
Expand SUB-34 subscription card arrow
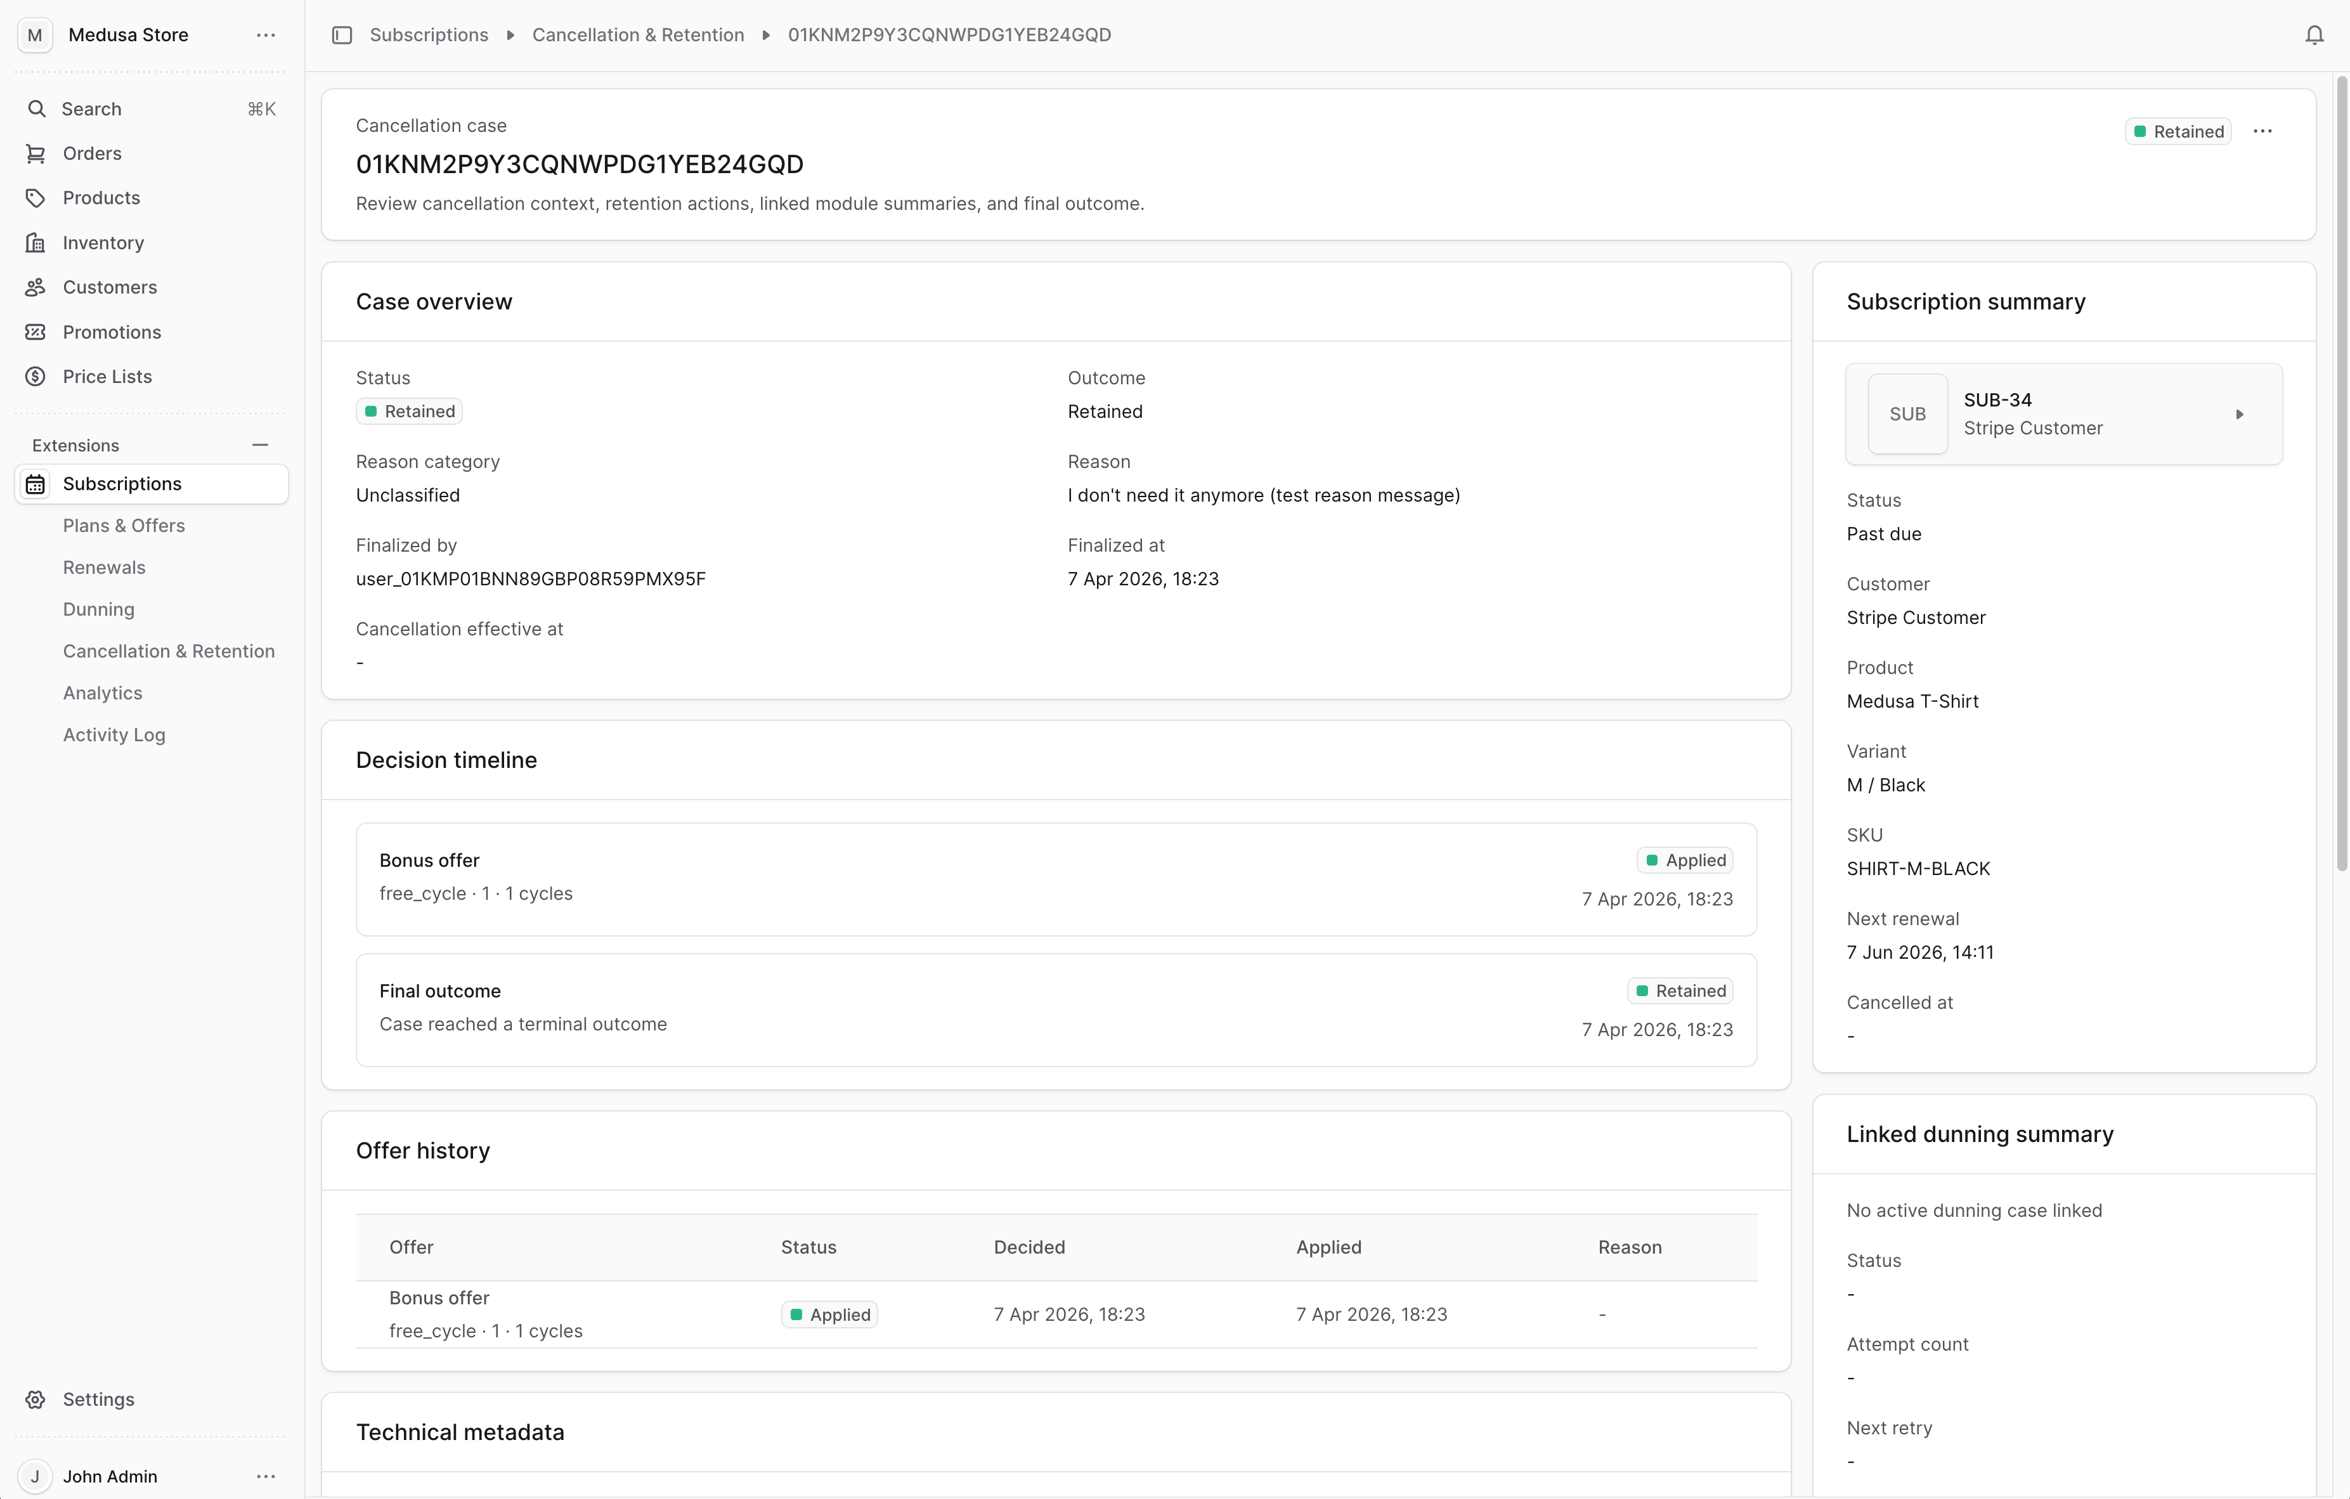[x=2240, y=415]
